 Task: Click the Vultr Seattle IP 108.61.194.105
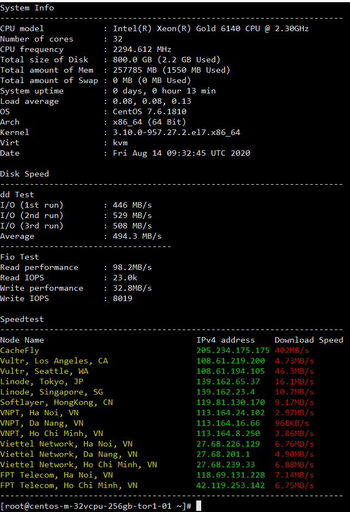point(231,371)
